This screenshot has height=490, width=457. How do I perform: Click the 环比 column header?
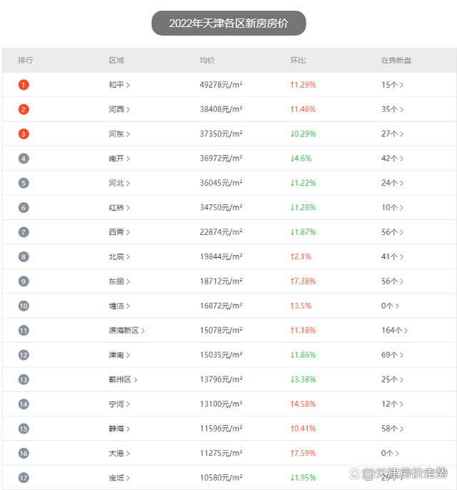click(x=298, y=61)
